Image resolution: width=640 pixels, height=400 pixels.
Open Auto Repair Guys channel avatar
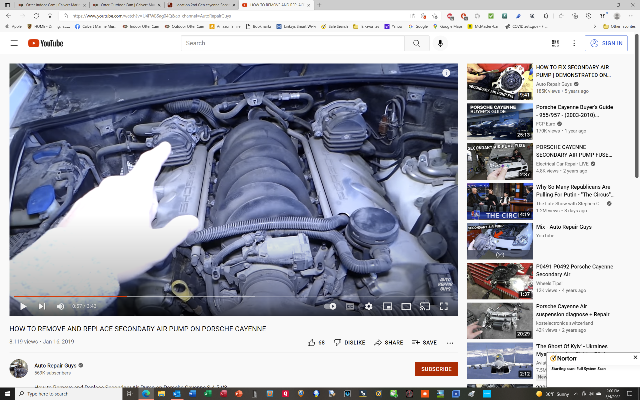click(x=19, y=368)
